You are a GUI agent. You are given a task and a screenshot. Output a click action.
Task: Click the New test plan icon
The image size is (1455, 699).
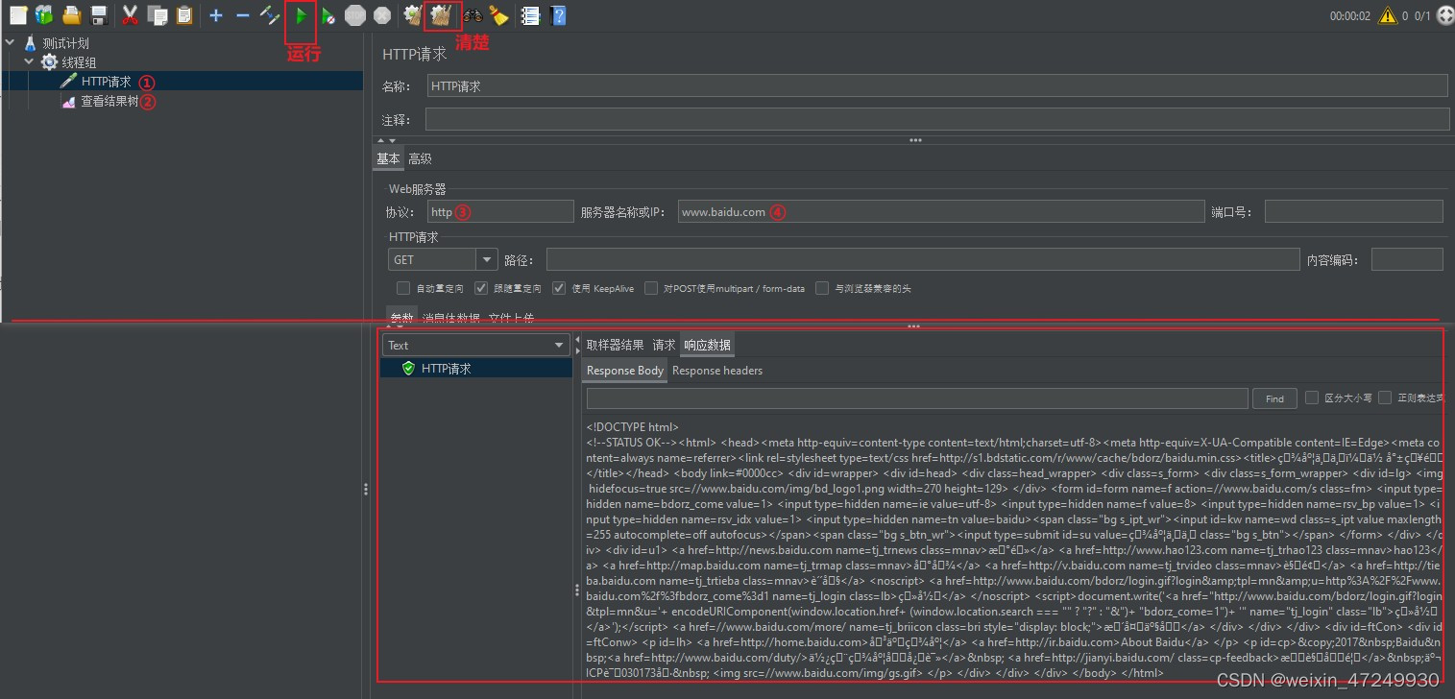point(17,15)
